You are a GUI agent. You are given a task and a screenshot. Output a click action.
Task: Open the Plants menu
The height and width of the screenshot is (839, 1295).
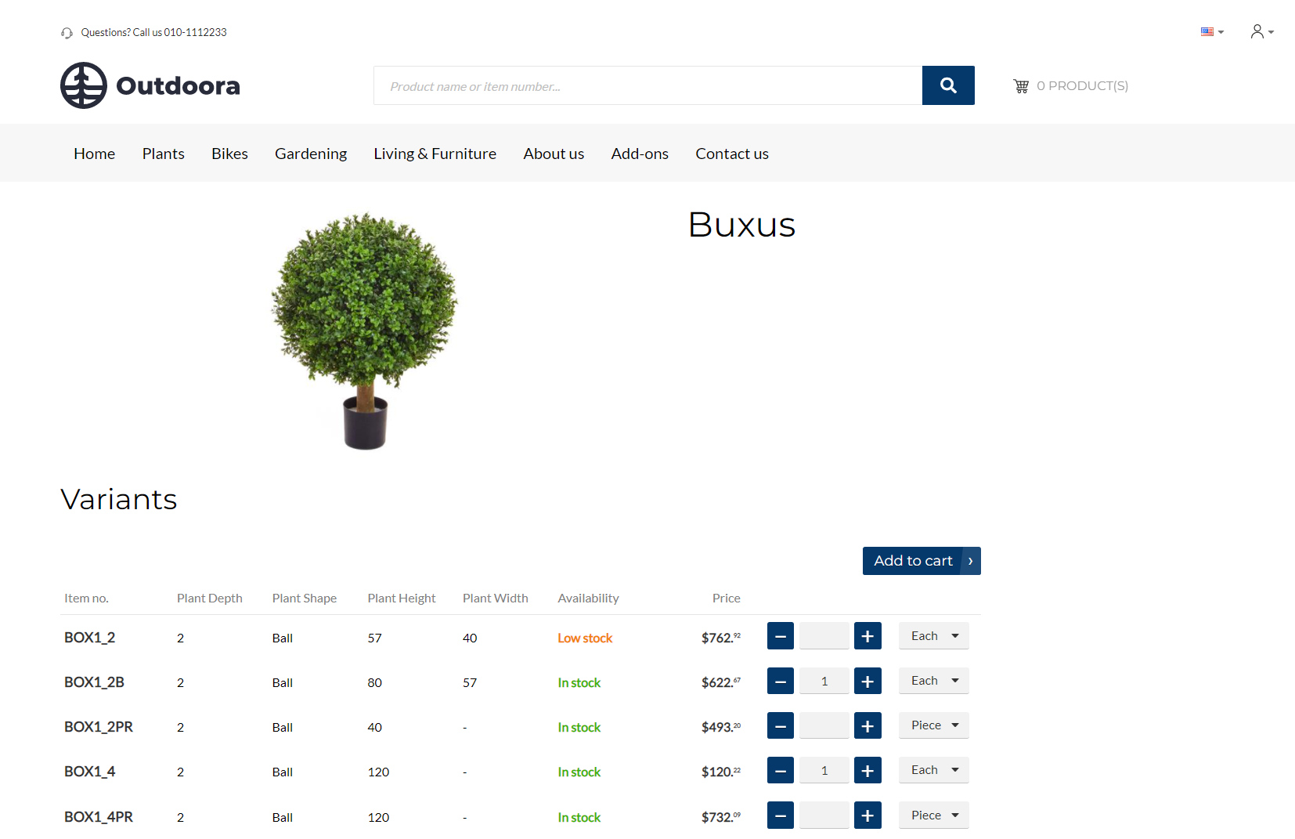[164, 154]
